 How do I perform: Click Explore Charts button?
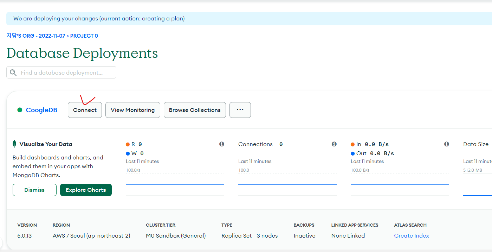(x=86, y=190)
